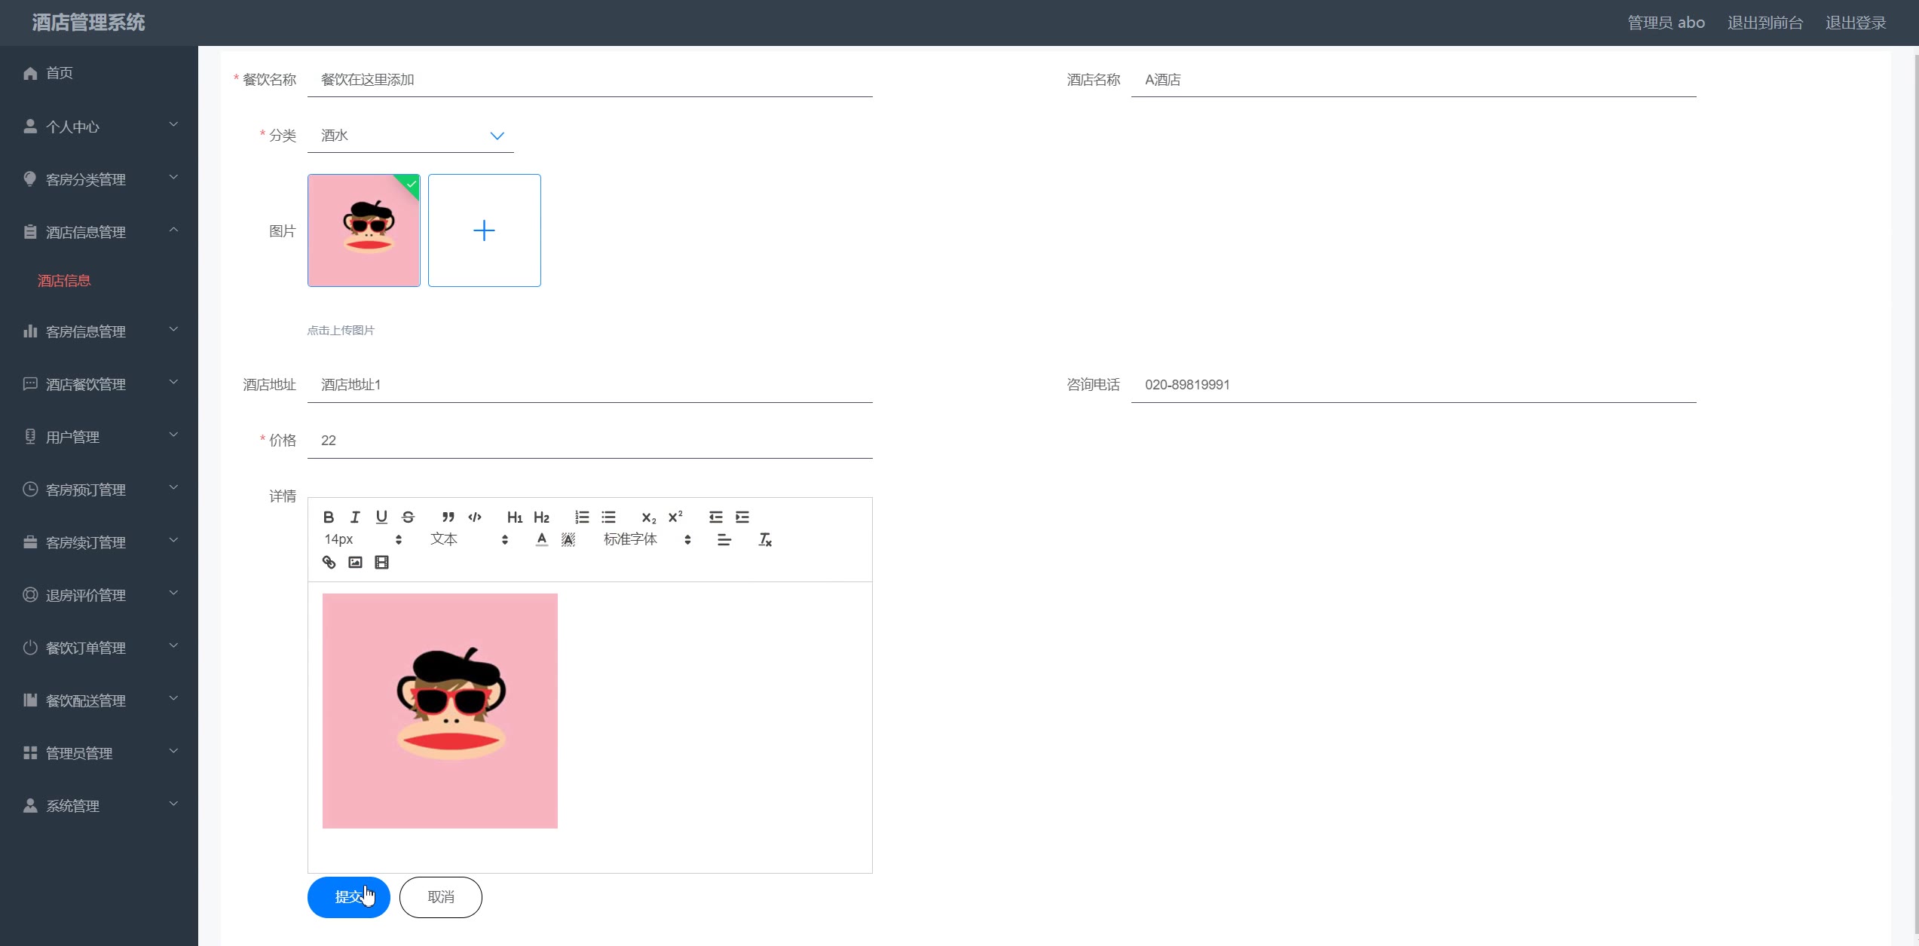This screenshot has width=1919, height=946.
Task: Expand 用户管理 sidebar menu
Action: [99, 437]
